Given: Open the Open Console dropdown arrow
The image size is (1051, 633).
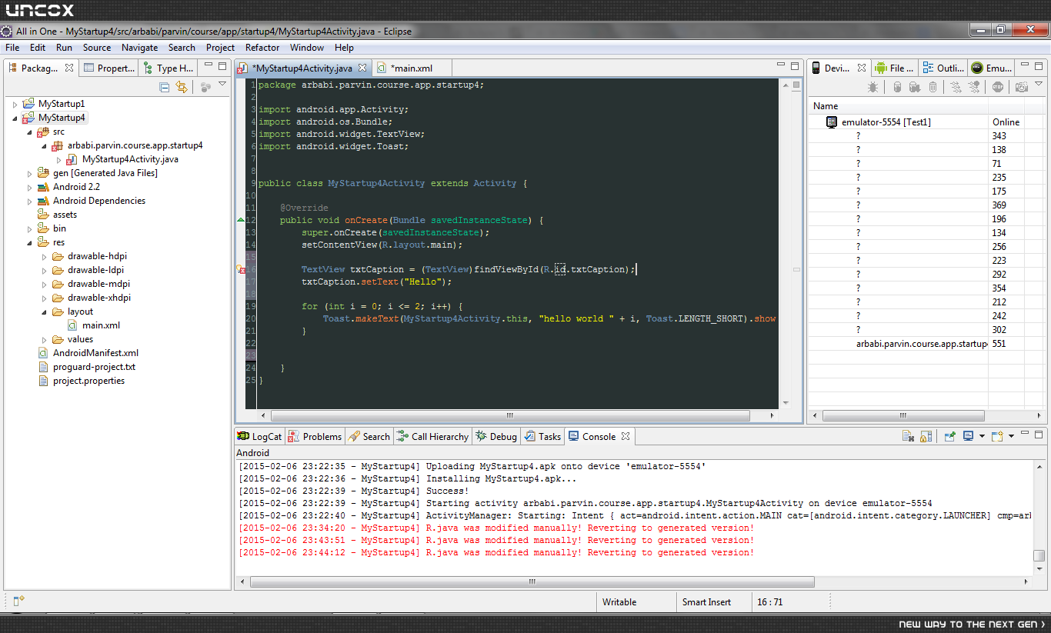Looking at the screenshot, I should pyautogui.click(x=1011, y=436).
